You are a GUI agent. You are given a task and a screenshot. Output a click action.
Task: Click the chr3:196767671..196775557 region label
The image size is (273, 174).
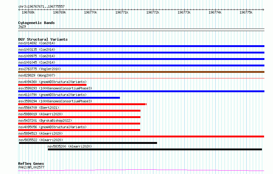[41, 7]
